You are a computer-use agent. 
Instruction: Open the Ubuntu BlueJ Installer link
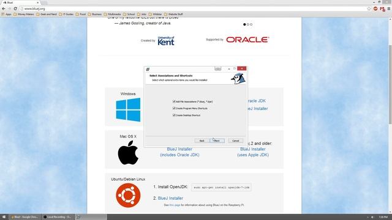pyautogui.click(x=170, y=198)
